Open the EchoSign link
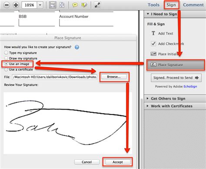Viewport: 206px width, 169px height. point(190,86)
